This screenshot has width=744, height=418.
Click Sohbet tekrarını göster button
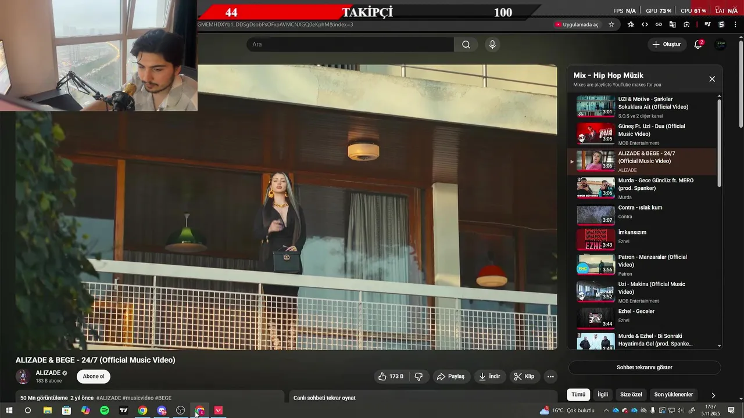pyautogui.click(x=645, y=367)
